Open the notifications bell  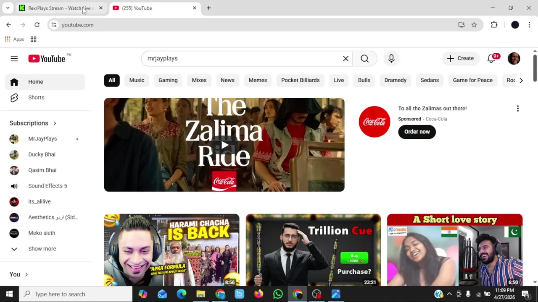click(x=491, y=58)
